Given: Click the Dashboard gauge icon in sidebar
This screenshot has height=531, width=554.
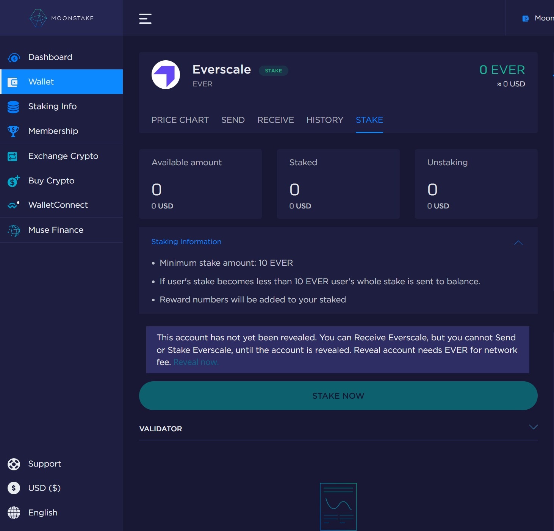Looking at the screenshot, I should 14,58.
